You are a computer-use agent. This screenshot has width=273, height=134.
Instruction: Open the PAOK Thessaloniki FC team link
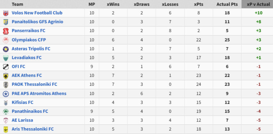tap(34, 84)
